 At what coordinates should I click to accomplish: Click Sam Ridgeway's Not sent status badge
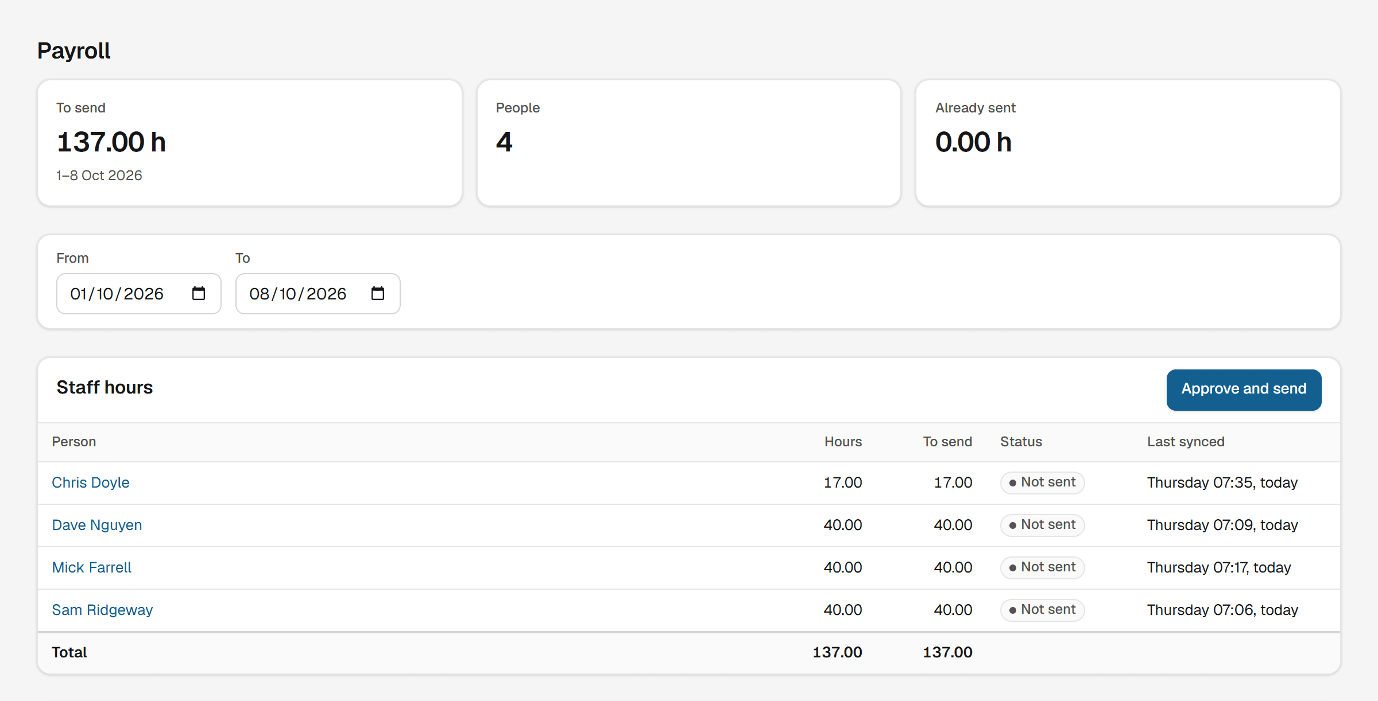[1042, 610]
